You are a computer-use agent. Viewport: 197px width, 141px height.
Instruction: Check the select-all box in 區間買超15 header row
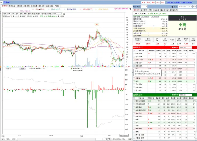(x=134, y=51)
